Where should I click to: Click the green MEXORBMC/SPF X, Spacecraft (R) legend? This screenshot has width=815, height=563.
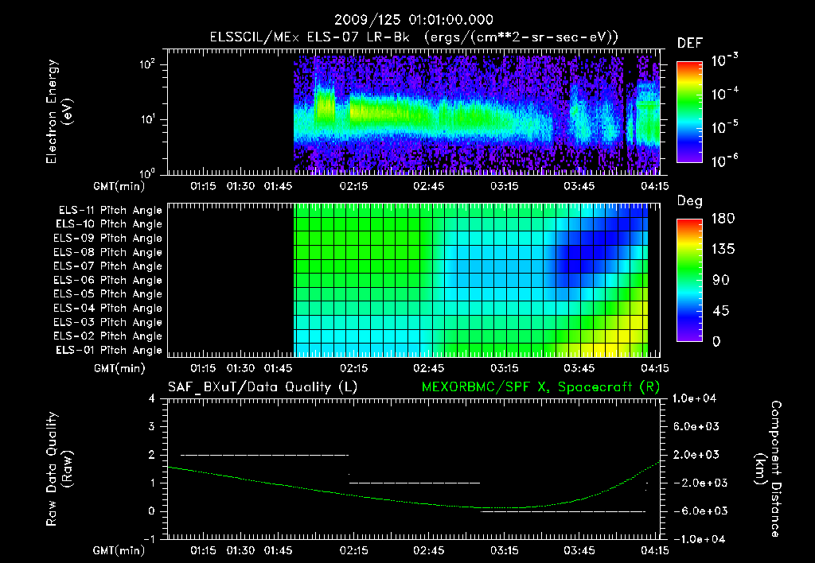540,387
